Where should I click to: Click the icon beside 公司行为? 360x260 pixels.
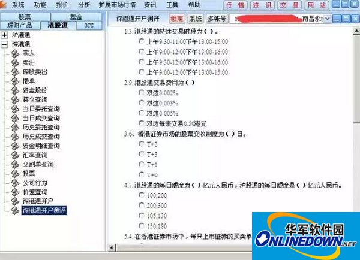point(15,183)
